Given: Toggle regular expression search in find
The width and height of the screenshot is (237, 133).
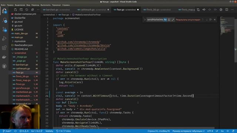Looking at the screenshot, I should [x=173, y=20].
